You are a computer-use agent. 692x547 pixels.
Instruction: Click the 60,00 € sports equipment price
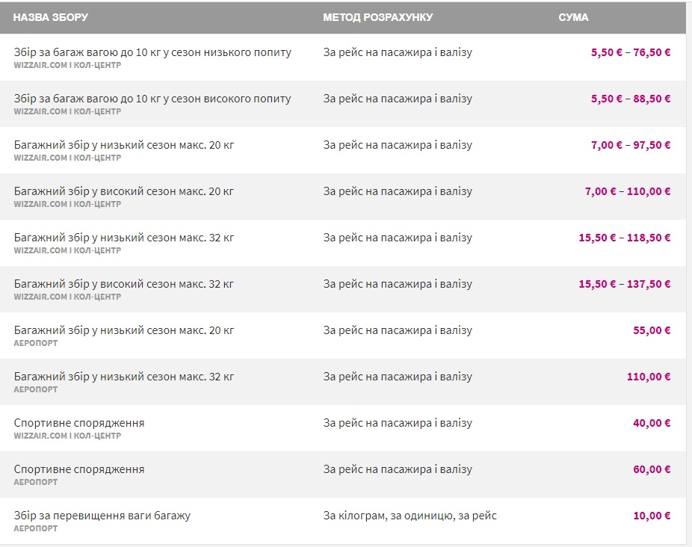click(x=652, y=469)
